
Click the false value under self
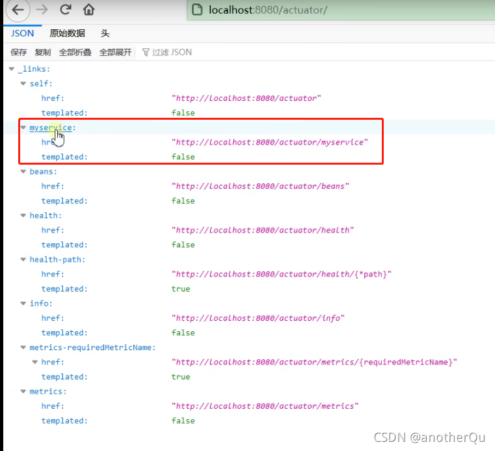click(183, 113)
